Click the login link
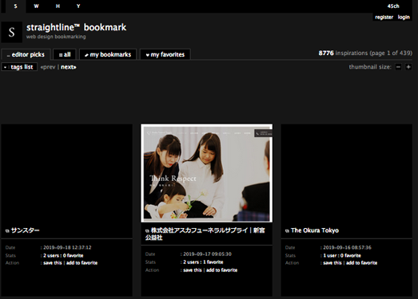 coord(404,18)
